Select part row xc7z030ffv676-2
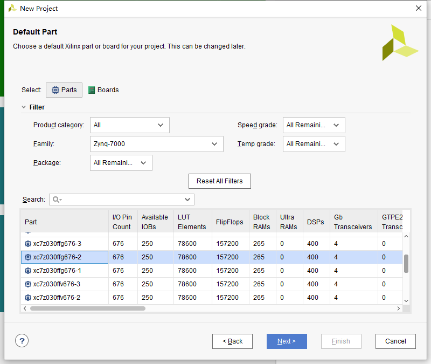This screenshot has height=364, width=431. click(x=212, y=298)
